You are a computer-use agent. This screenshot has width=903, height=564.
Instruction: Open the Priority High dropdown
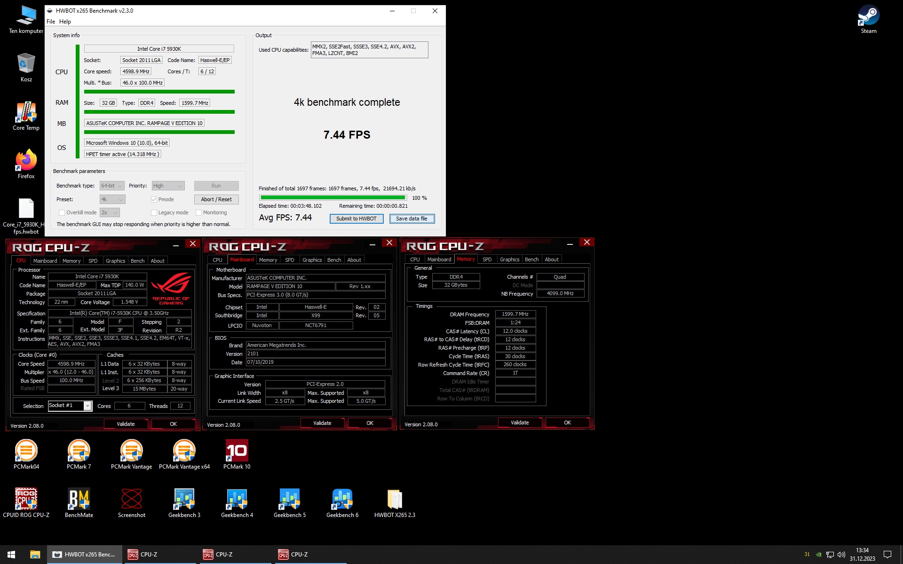(168, 186)
